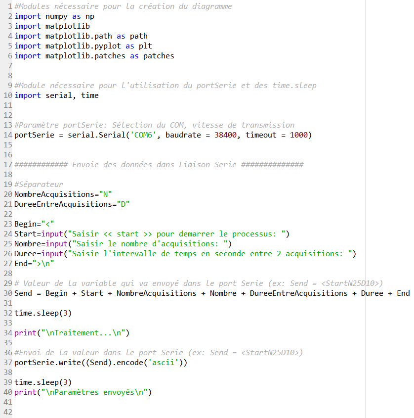
Task: Click NombreAcquisitions="N" on line 20
Action: tap(63, 194)
